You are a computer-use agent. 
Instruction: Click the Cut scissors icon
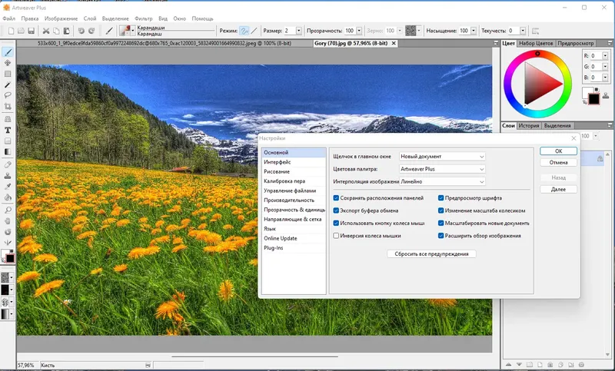tap(46, 31)
